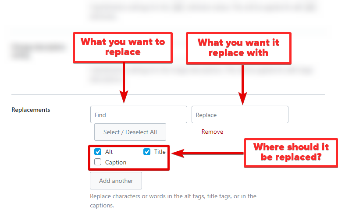Click the Alt checkbox label text
The width and height of the screenshot is (338, 221).
109,152
